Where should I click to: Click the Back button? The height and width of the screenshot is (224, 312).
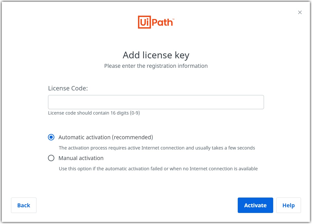[x=24, y=205]
